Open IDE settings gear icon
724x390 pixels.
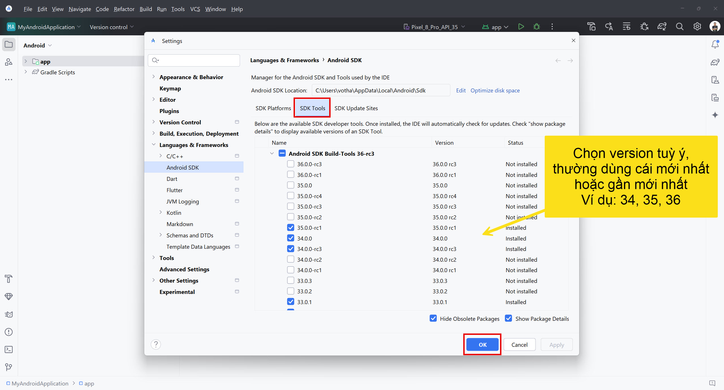(697, 27)
